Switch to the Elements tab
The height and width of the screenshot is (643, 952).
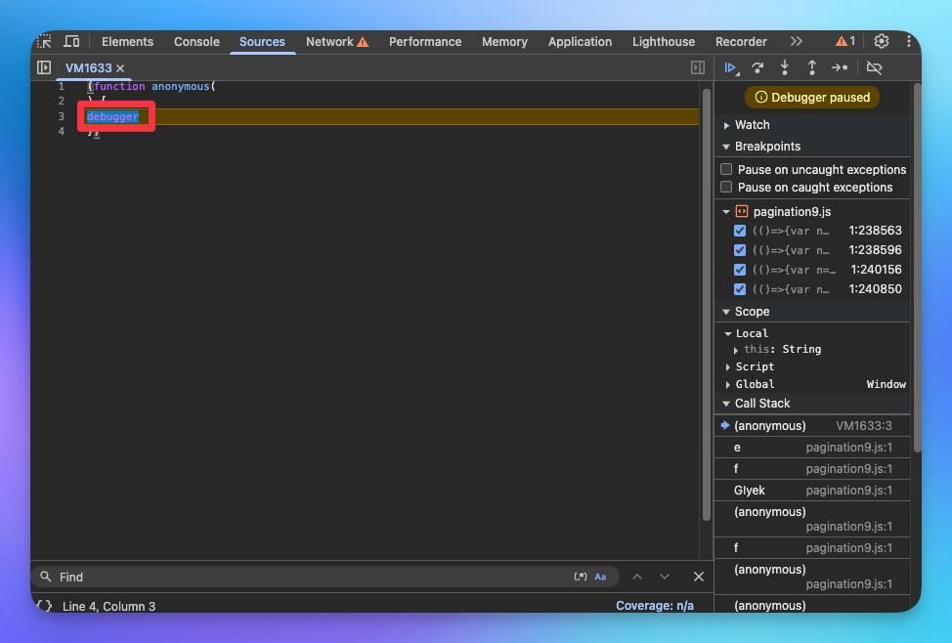click(127, 41)
